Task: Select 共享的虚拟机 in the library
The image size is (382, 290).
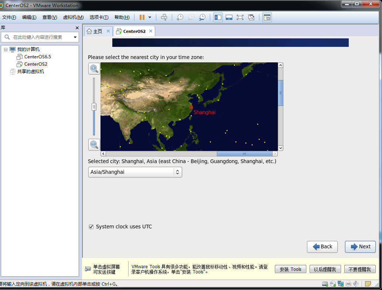Action: 30,72
